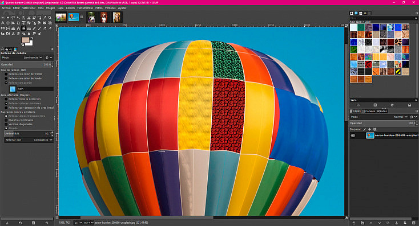Screen dimensions: 419x226
Task: Select the Move tool
Action: (x=8, y=23)
